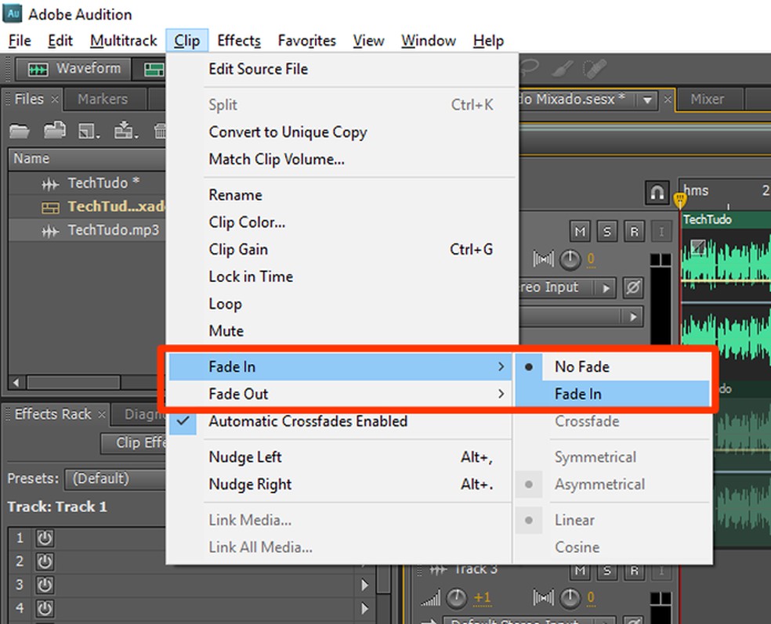Toggle power for effects slot 2
Viewport: 771px width, 624px height.
pos(45,561)
